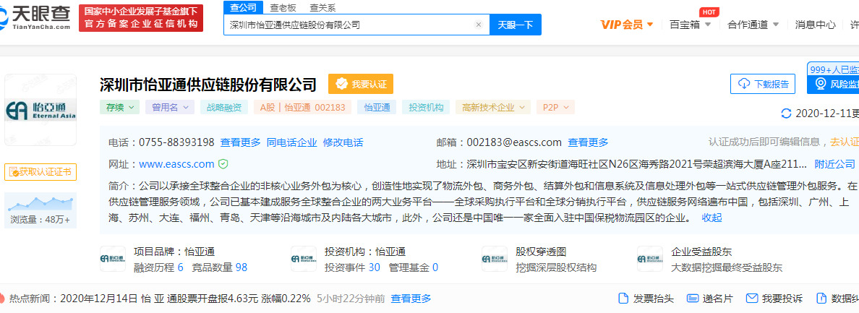Click the blue 怡亚通 tag
The image size is (859, 313).
(377, 107)
